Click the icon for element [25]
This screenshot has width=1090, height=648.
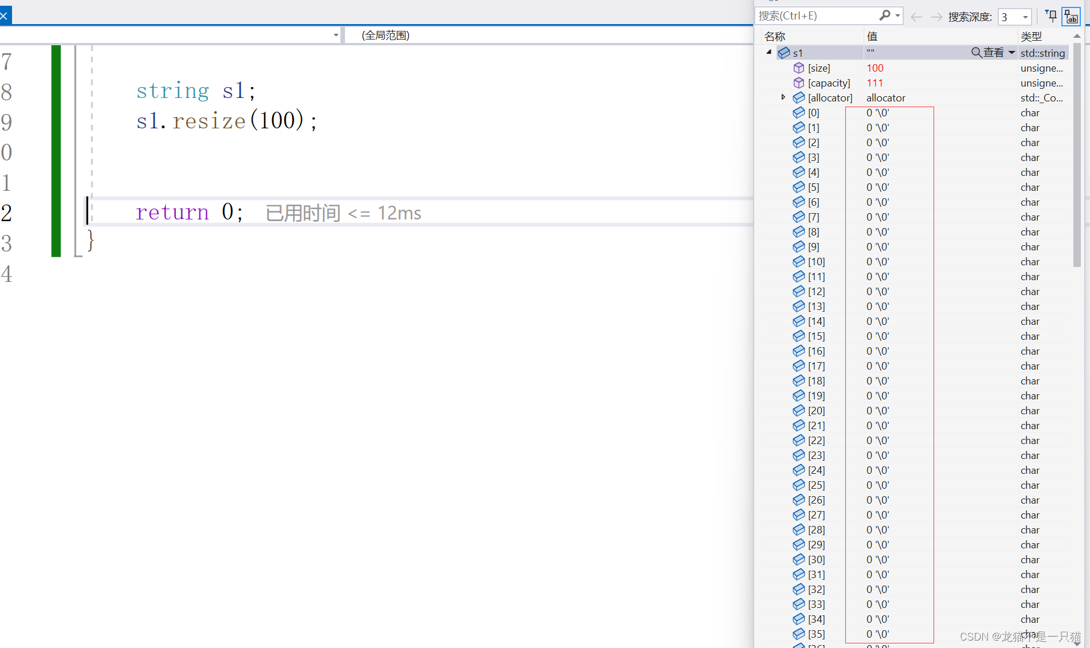tap(799, 485)
